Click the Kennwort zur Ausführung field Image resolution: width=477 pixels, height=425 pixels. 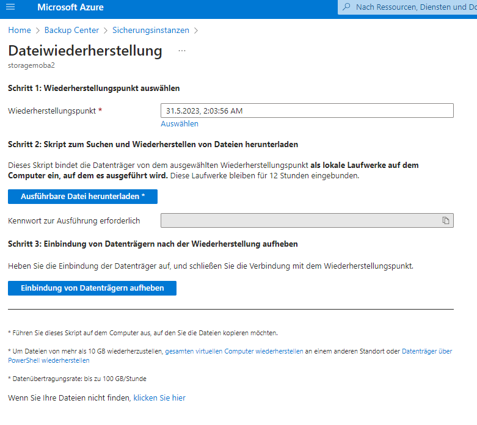point(307,220)
